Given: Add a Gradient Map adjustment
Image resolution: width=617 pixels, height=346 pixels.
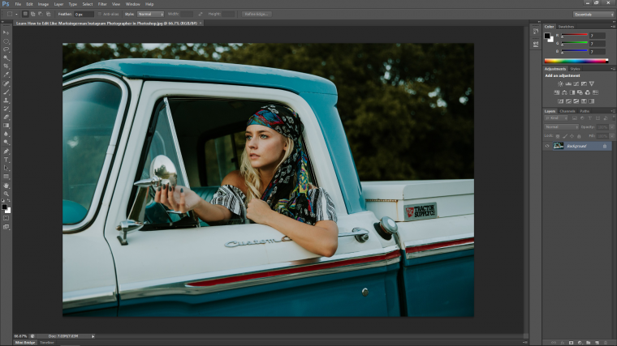Looking at the screenshot, I should click(591, 101).
